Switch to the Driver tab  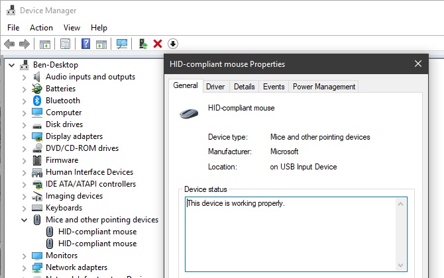coord(215,87)
